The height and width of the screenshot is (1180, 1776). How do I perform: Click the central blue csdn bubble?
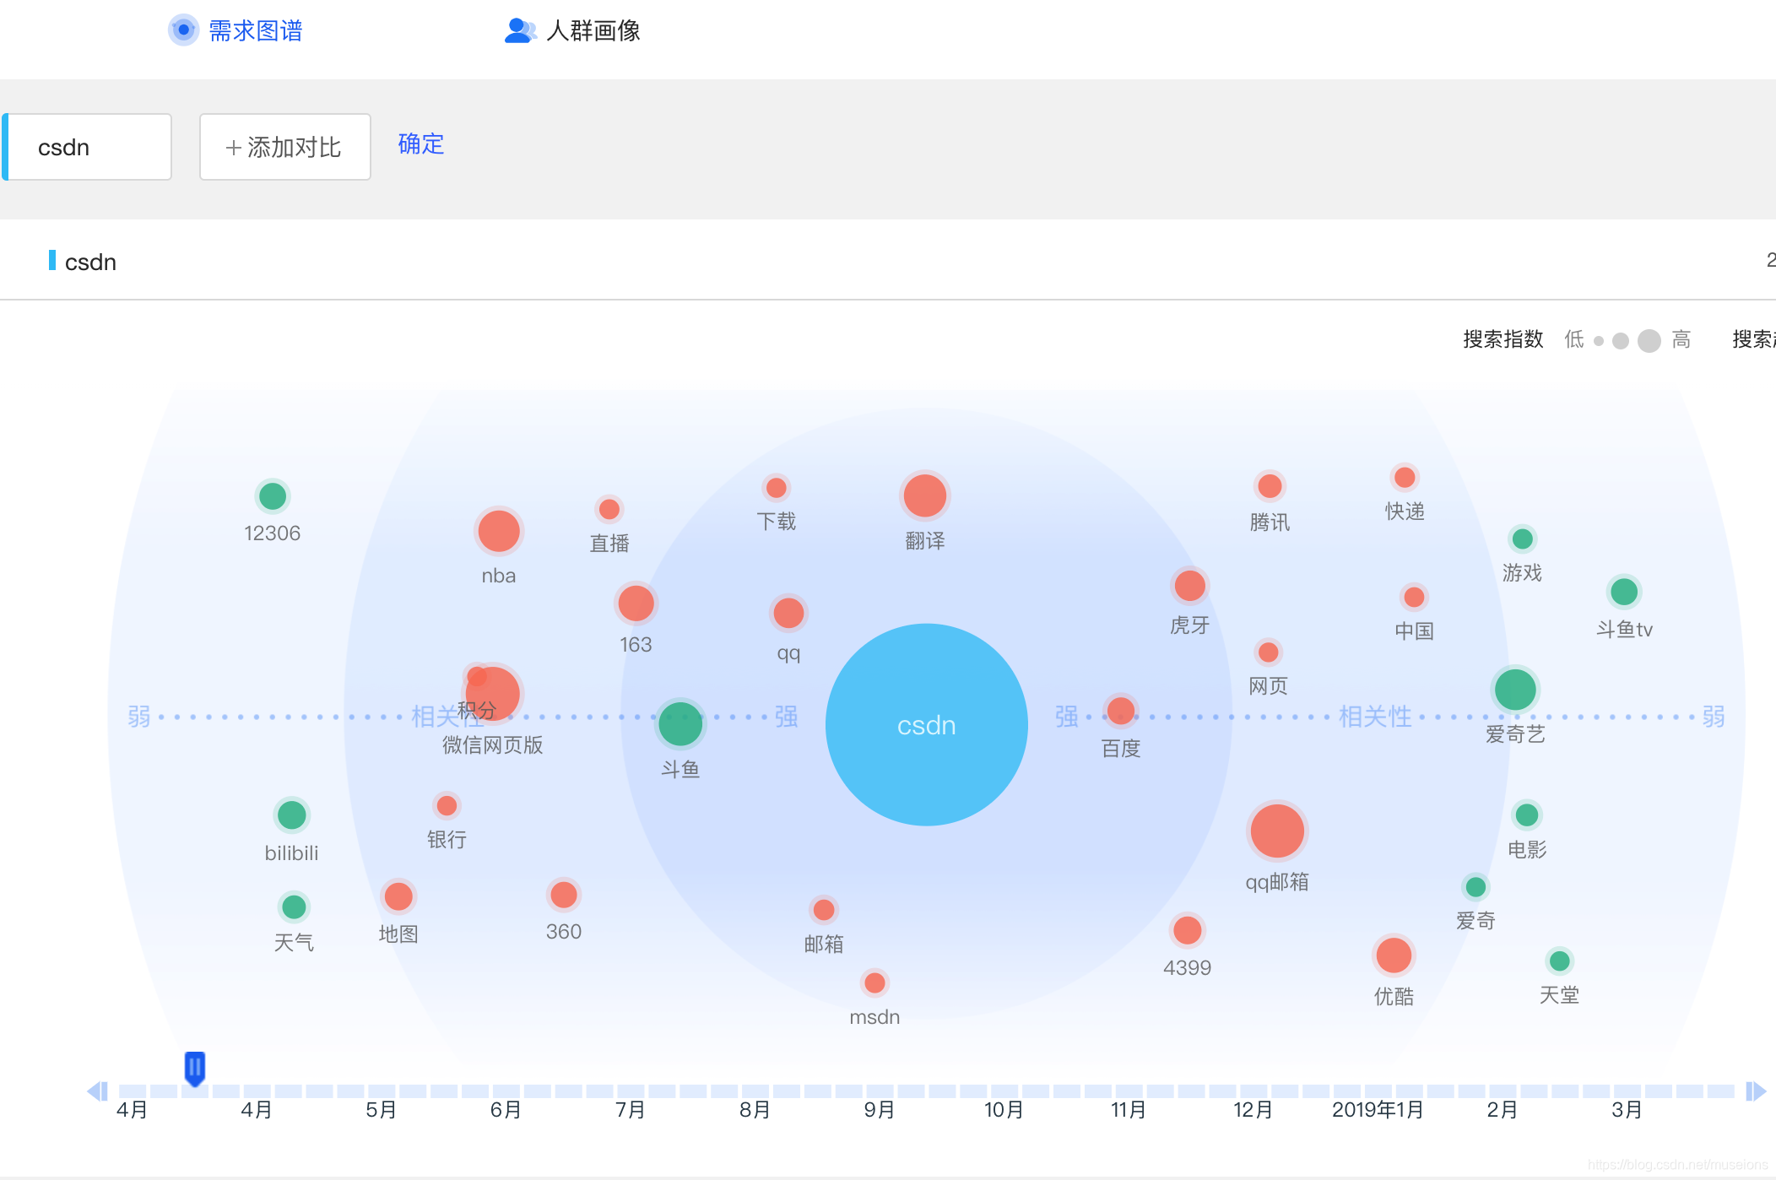[x=926, y=725]
